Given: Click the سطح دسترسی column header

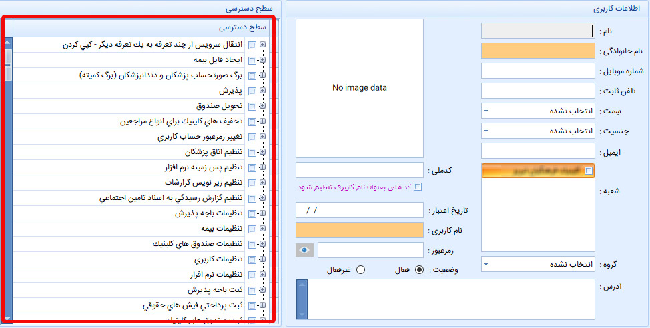Looking at the screenshot, I should click(141, 28).
